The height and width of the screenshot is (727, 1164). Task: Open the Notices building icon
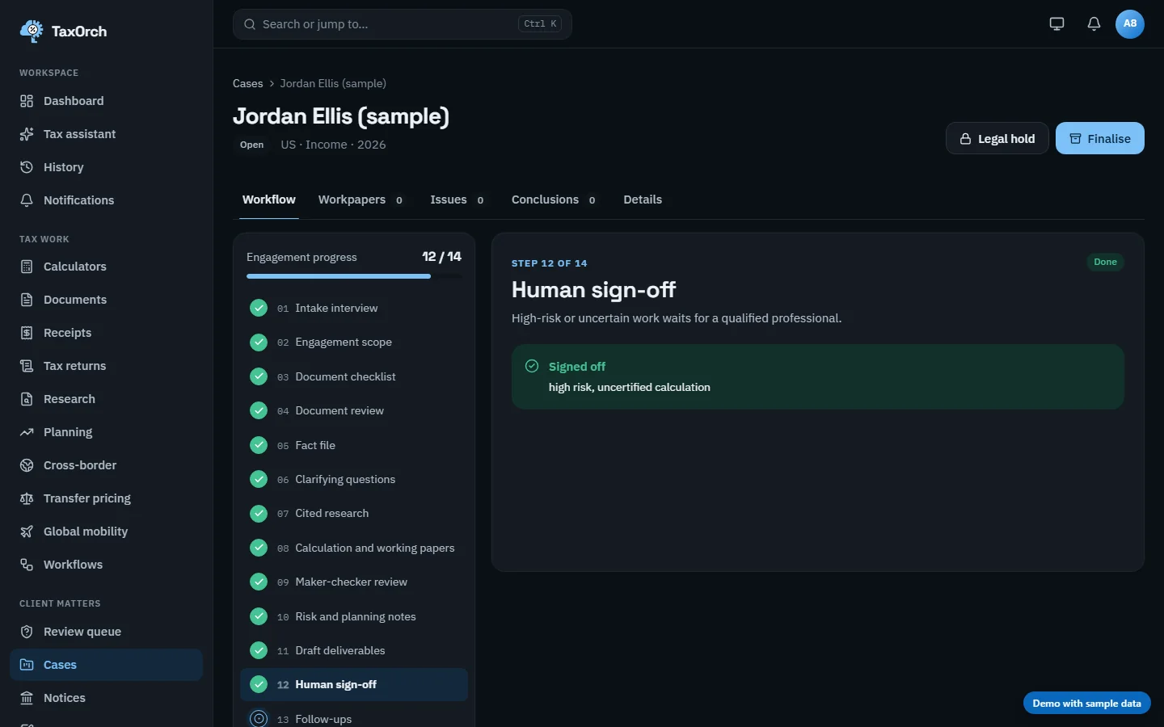27,698
